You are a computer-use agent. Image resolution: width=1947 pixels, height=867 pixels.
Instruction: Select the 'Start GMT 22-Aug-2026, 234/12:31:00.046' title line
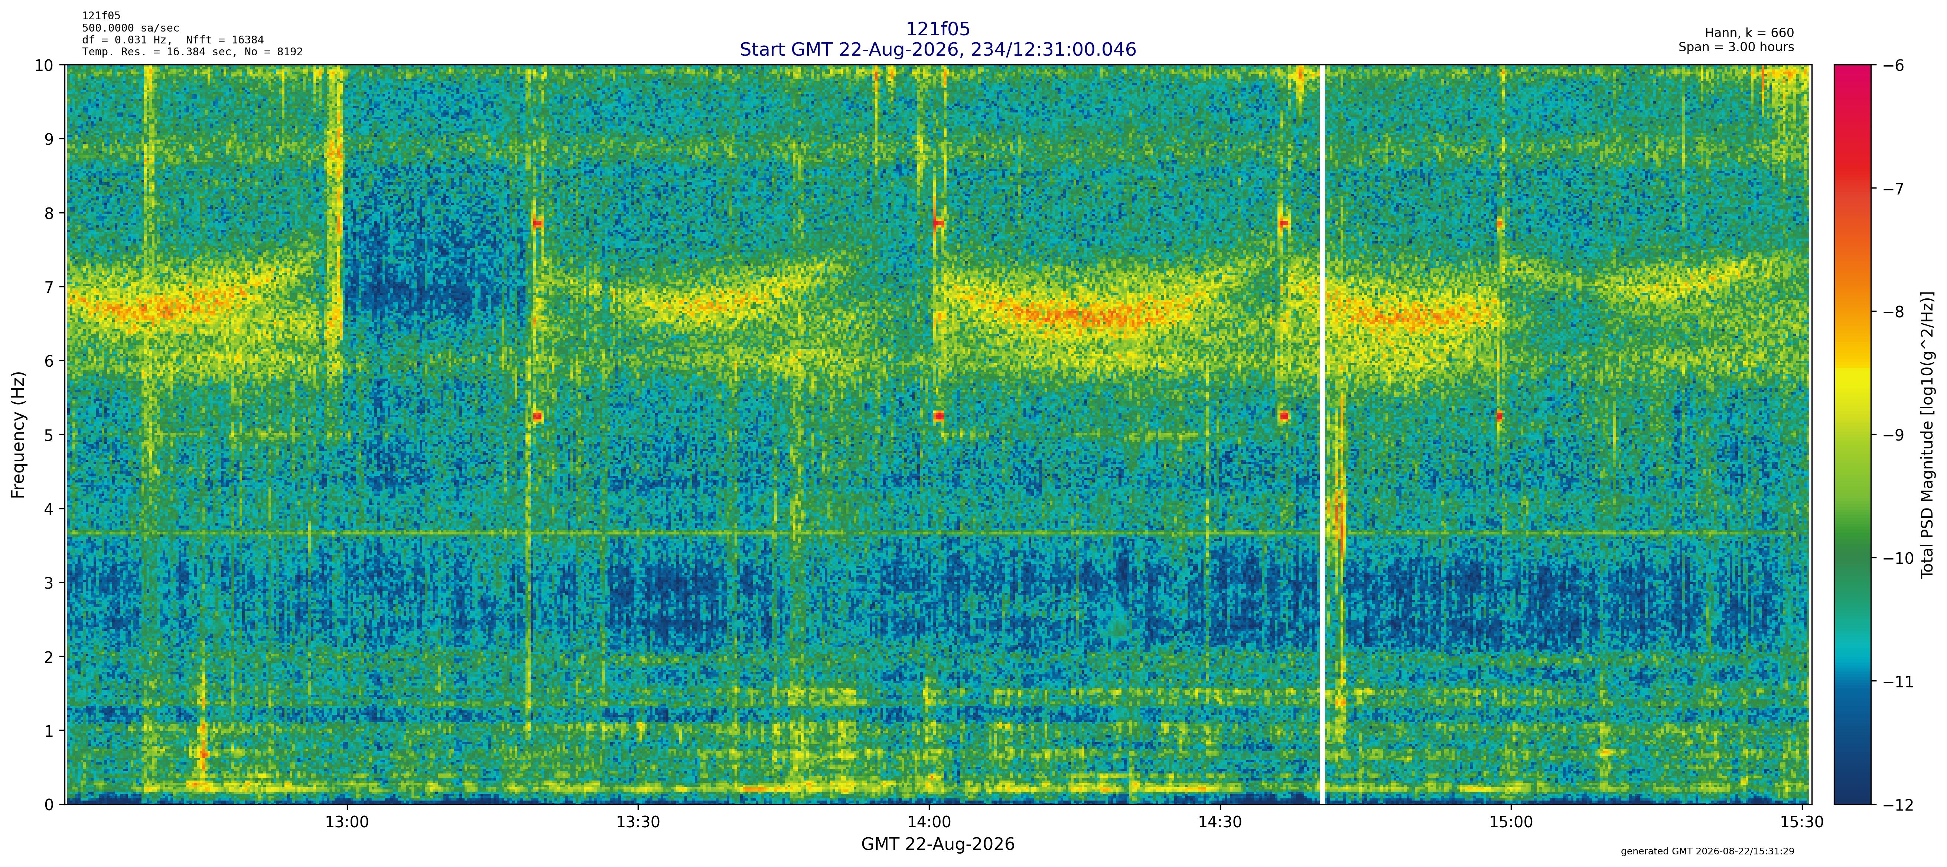click(937, 49)
